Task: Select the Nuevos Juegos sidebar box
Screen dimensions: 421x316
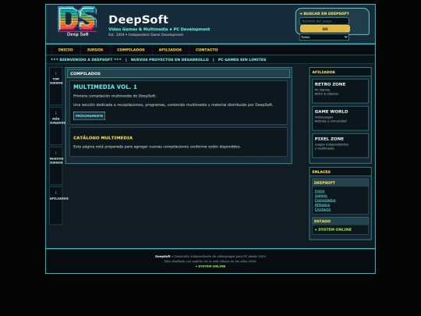Action: tap(56, 165)
